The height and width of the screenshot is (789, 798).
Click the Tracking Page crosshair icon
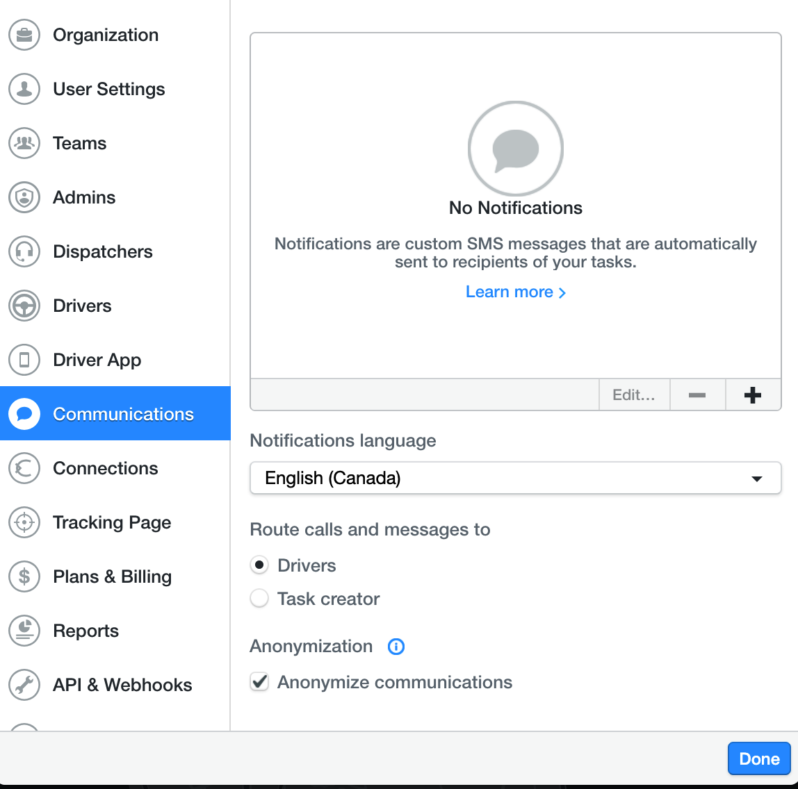[x=24, y=522]
